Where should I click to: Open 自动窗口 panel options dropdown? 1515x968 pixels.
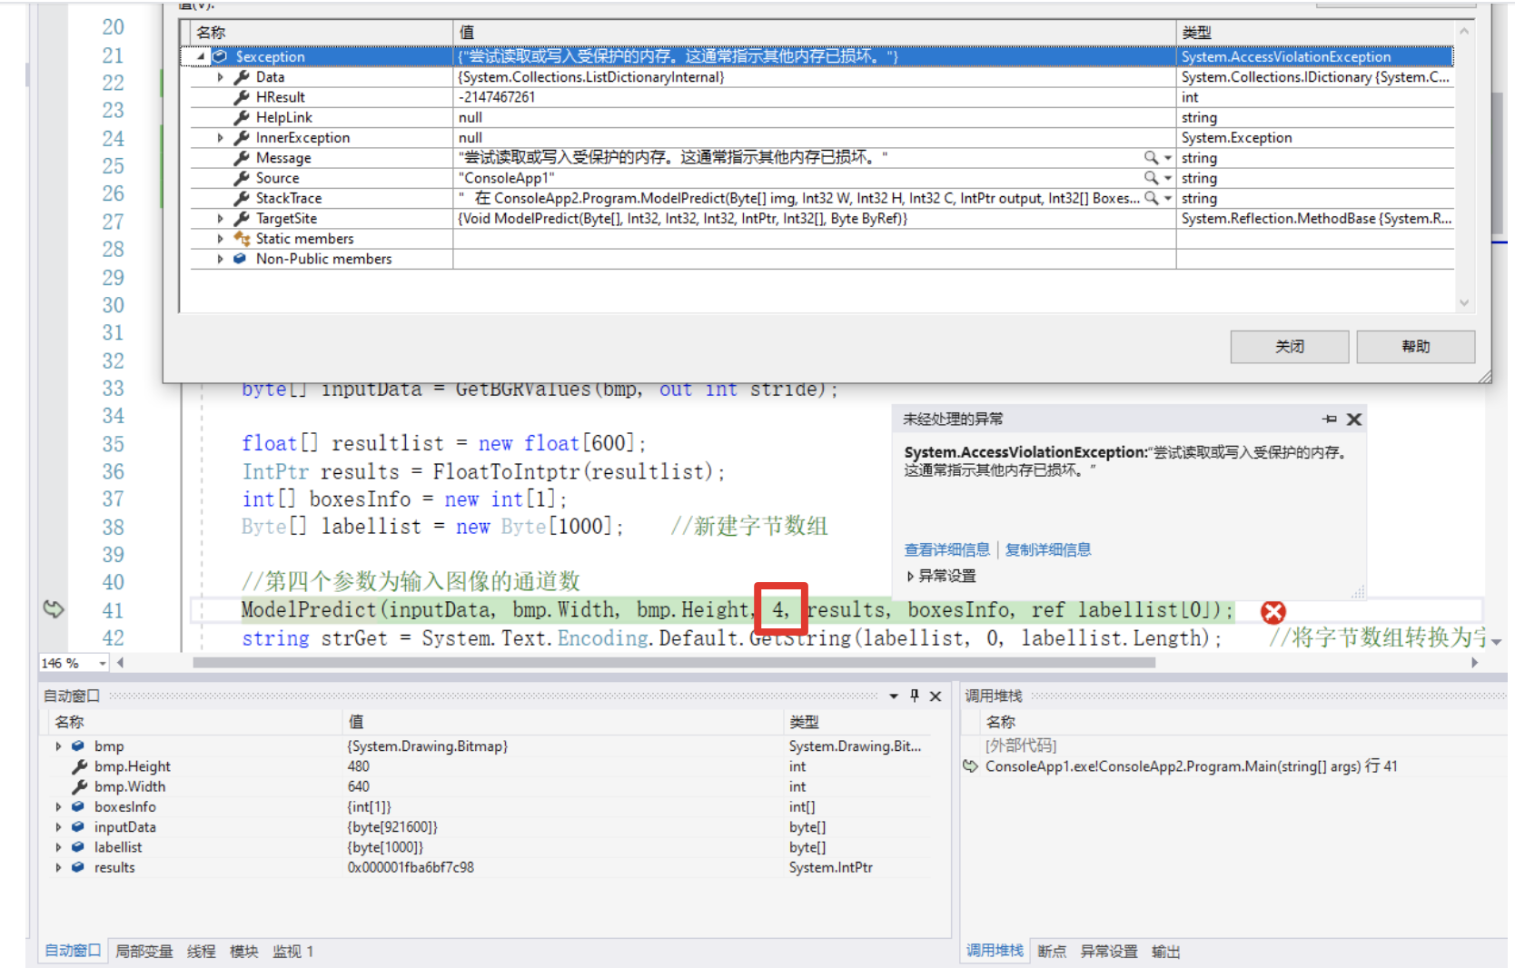click(x=894, y=696)
